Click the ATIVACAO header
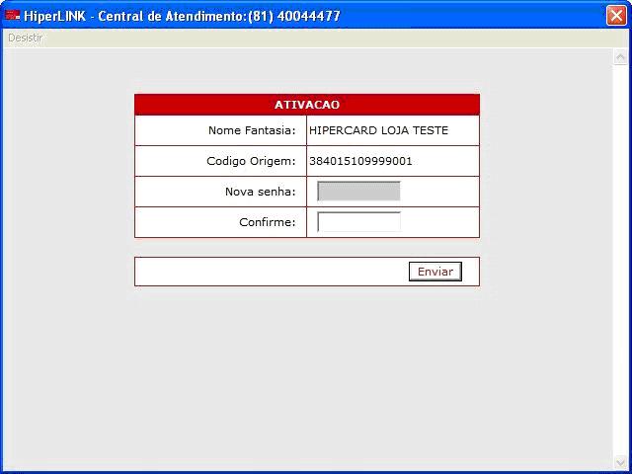The width and height of the screenshot is (632, 474). tap(307, 105)
